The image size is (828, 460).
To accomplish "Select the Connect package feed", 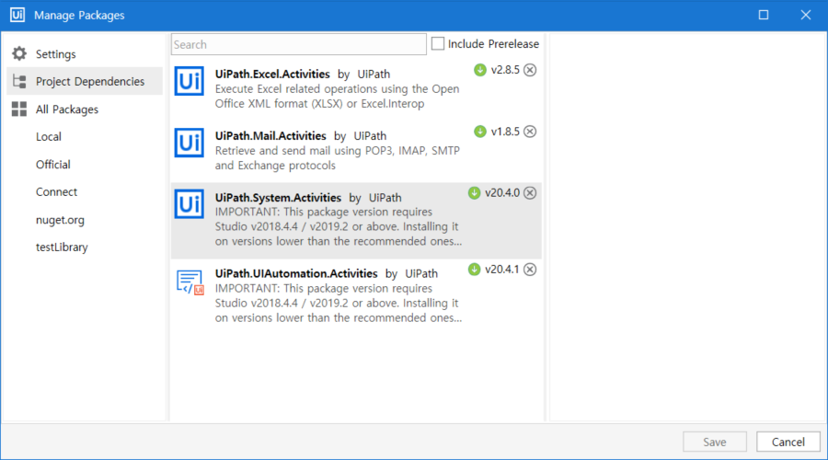I will (x=56, y=191).
